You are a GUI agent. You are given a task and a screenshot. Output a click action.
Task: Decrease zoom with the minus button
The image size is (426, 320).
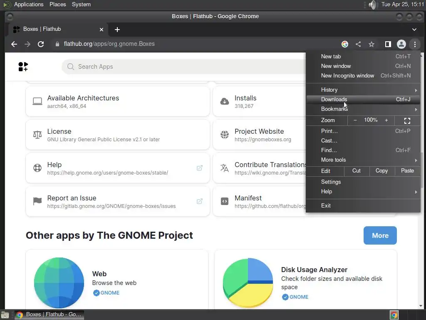coord(355,120)
